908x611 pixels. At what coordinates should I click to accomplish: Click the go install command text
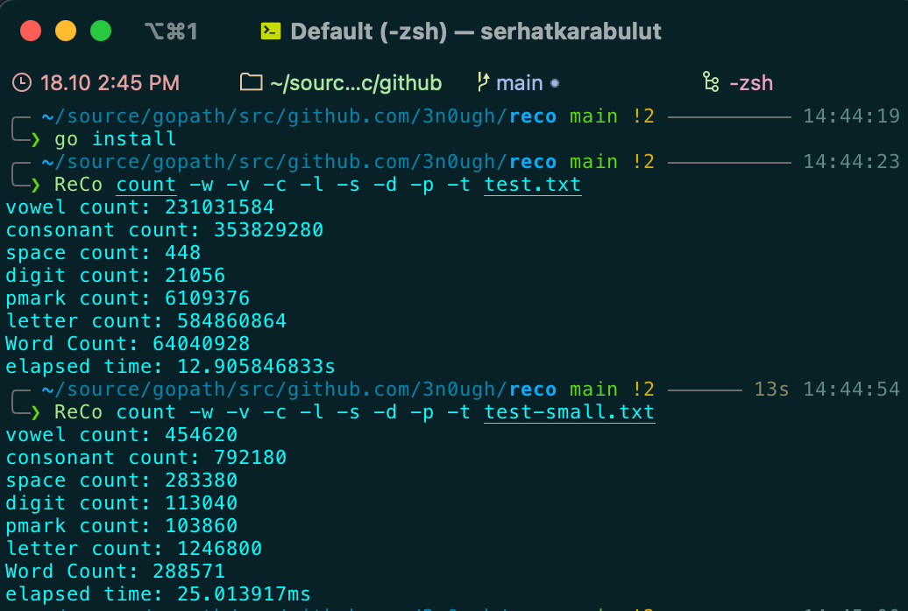[x=116, y=139]
